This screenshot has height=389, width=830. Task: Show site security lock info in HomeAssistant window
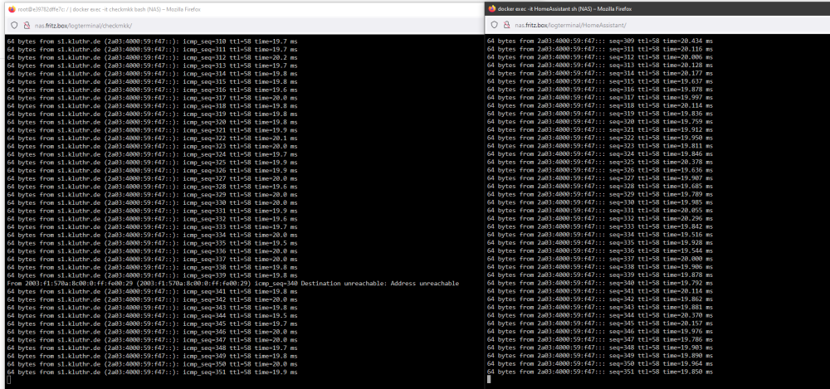(507, 25)
